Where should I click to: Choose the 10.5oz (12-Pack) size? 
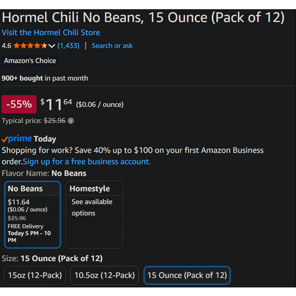105,275
